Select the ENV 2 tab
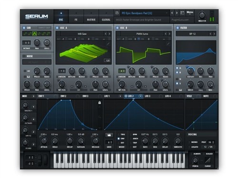Screen dimensions: 238x178 (69, 96)
